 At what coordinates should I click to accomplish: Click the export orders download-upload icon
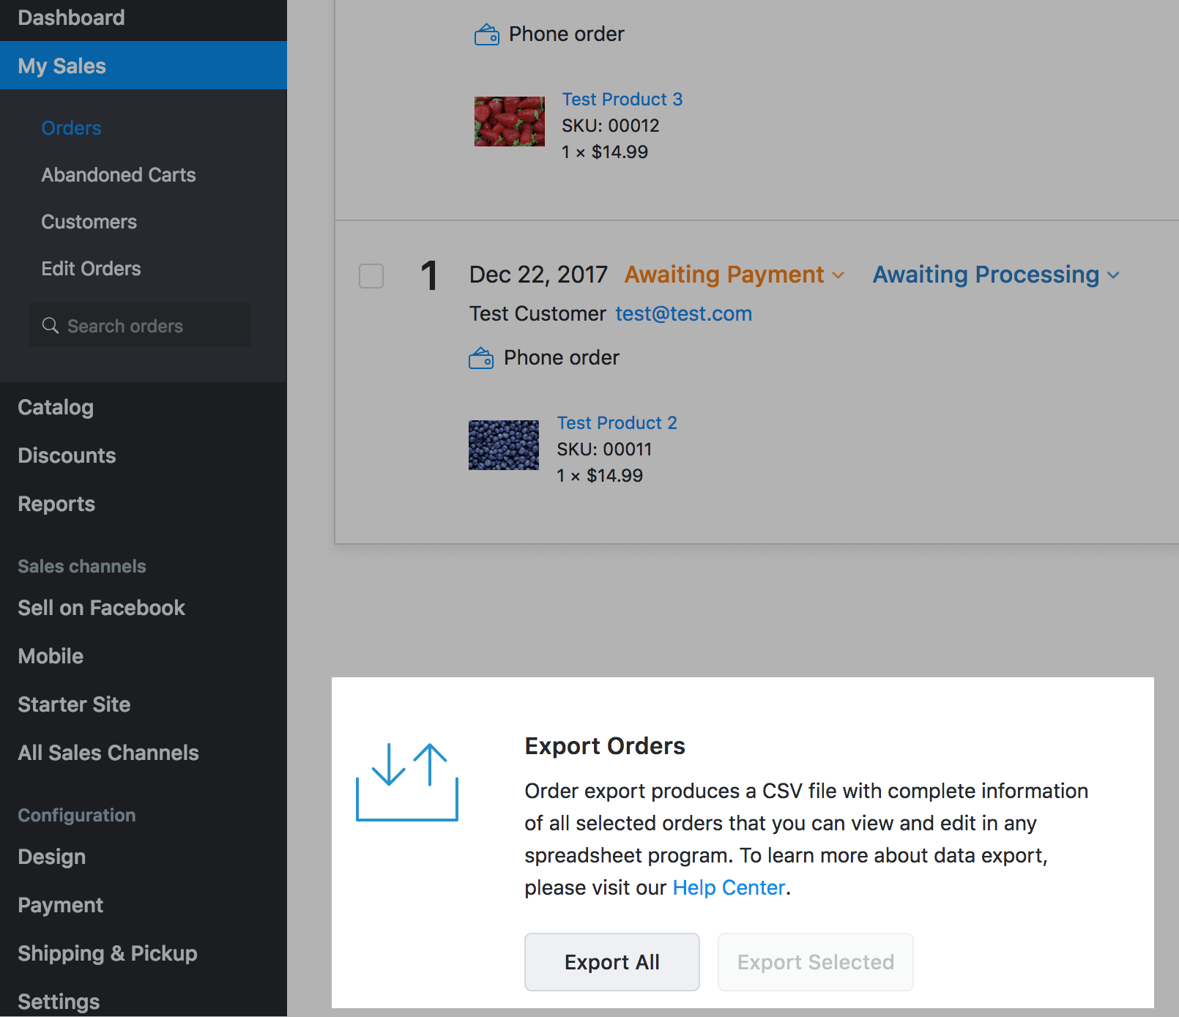[x=407, y=782]
